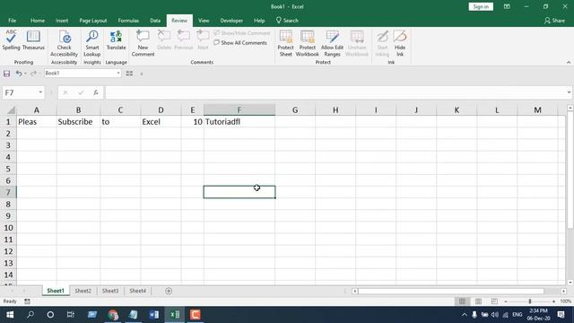
Task: Collapse the ribbon
Action: click(x=569, y=62)
